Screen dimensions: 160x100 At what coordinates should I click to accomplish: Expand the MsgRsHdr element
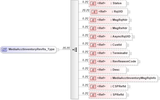[x=130, y=29]
